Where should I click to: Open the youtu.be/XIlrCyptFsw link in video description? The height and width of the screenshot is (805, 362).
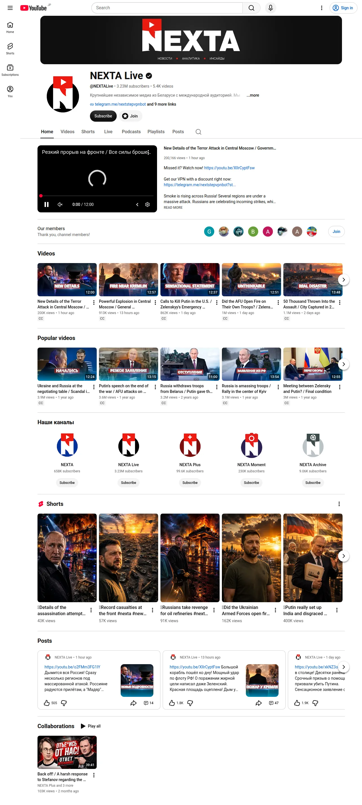click(229, 168)
